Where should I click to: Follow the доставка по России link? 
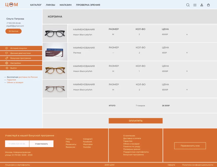28,77
